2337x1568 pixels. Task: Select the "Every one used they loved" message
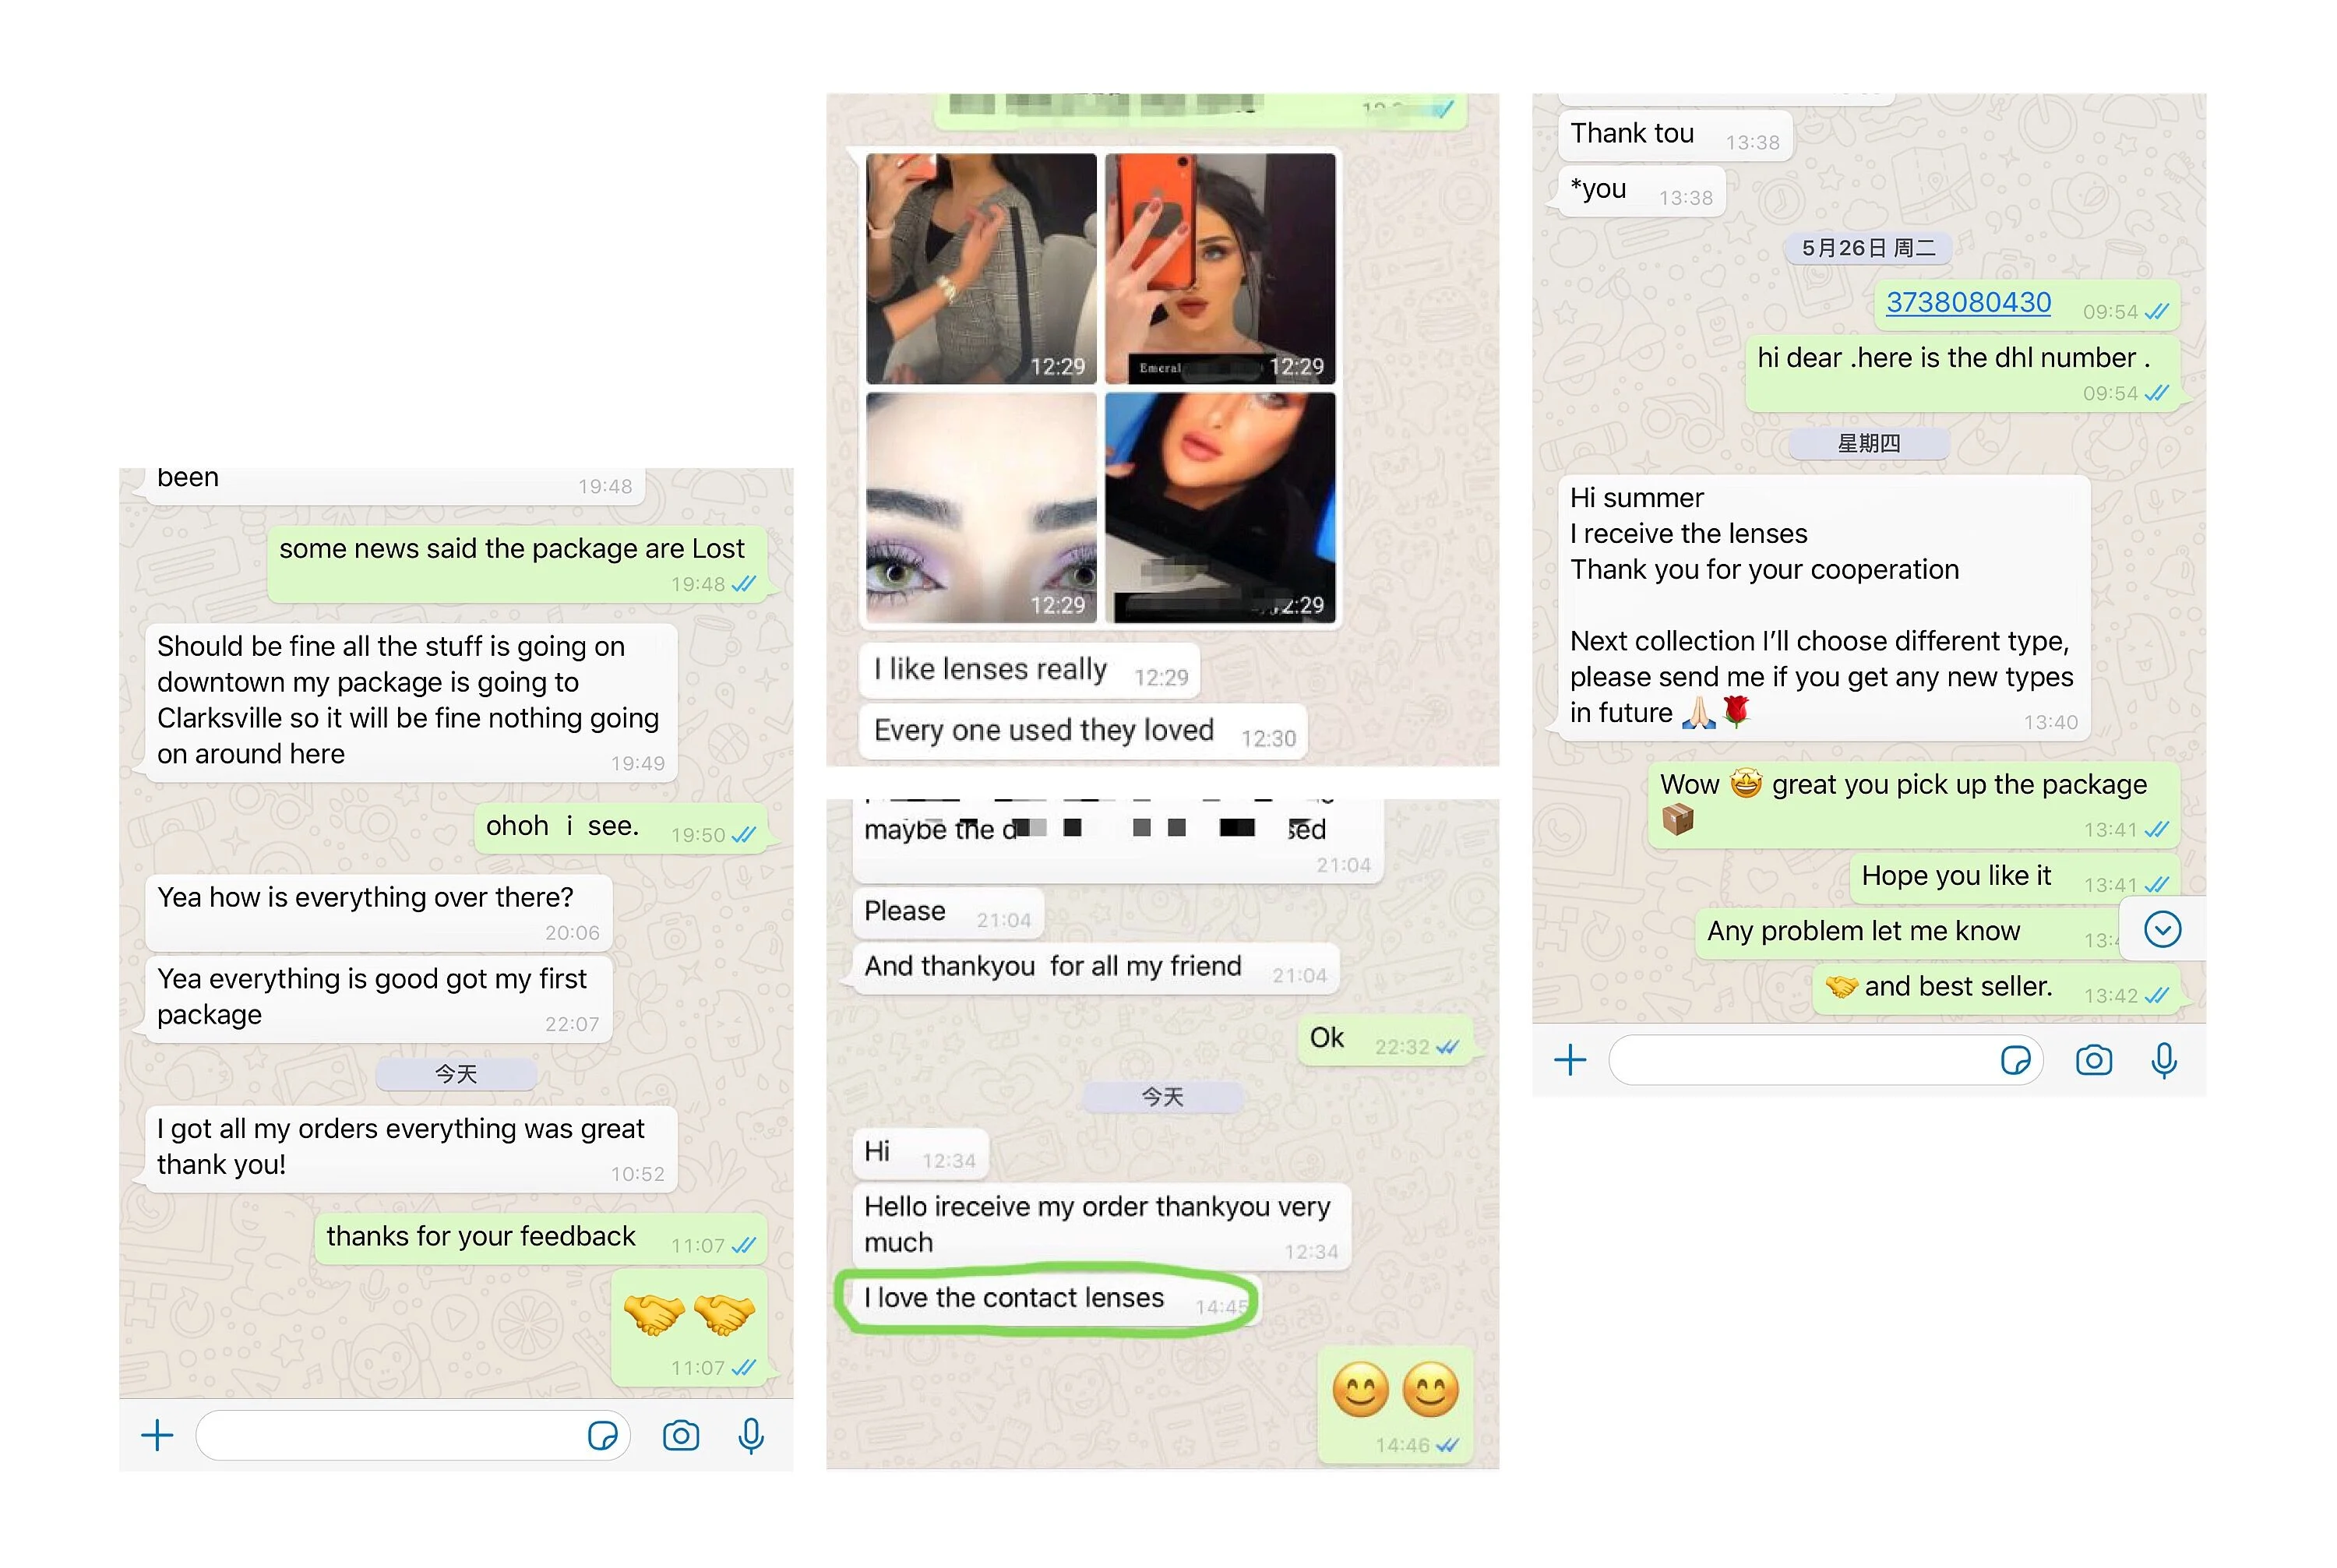click(x=1083, y=731)
